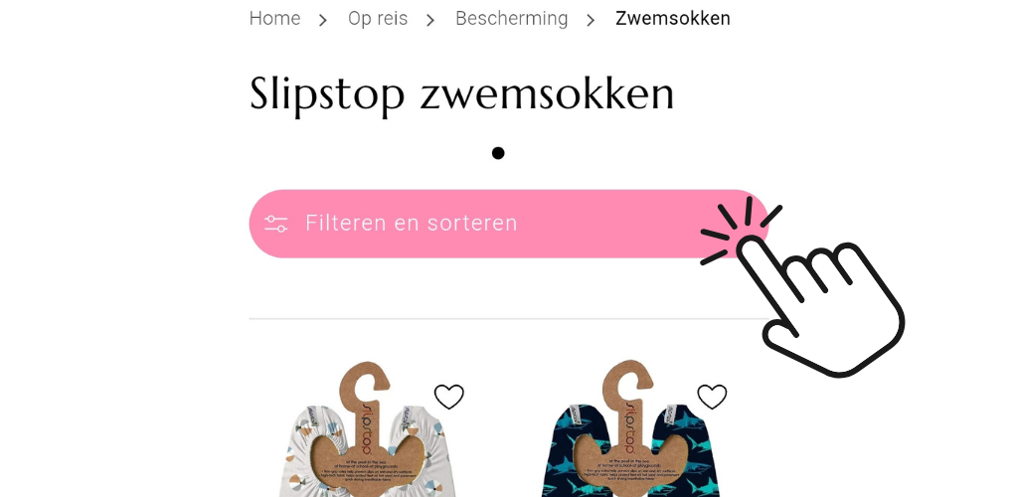Screen dimensions: 1018x497
Task: Click the Filteren en sorteren label text
Action: (411, 224)
